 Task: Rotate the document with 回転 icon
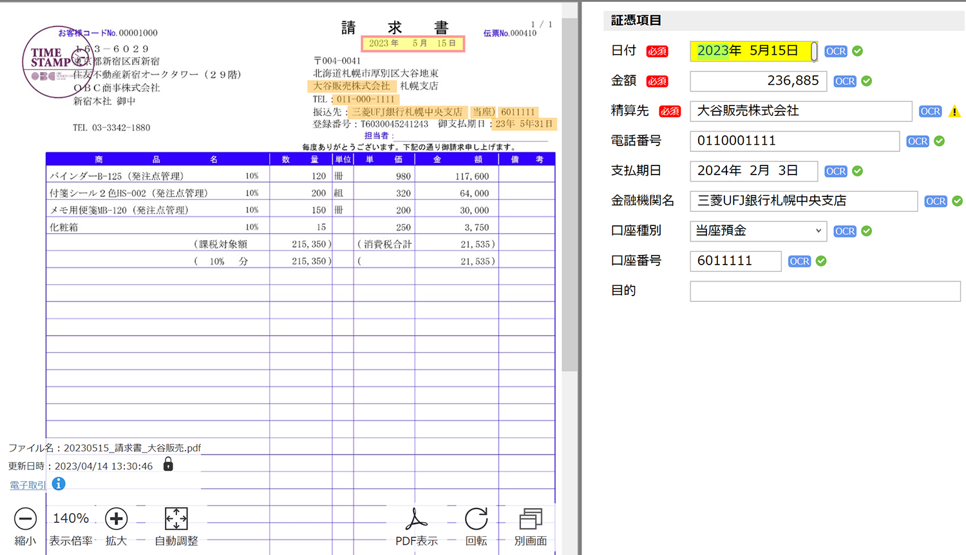click(x=476, y=519)
